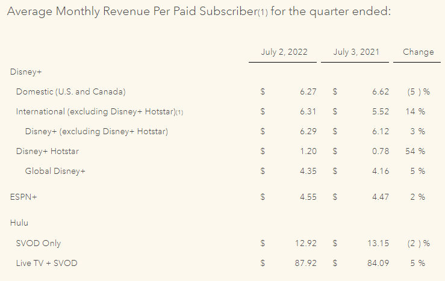Screen dimensions: 445x281
Task: Click the '3 %' change value
Action: pyautogui.click(x=418, y=131)
